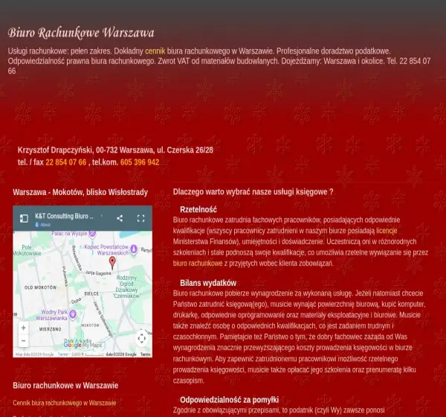The image size is (446, 417).
Task: Click the Bilans wydatków heading
Action: pyautogui.click(x=208, y=283)
